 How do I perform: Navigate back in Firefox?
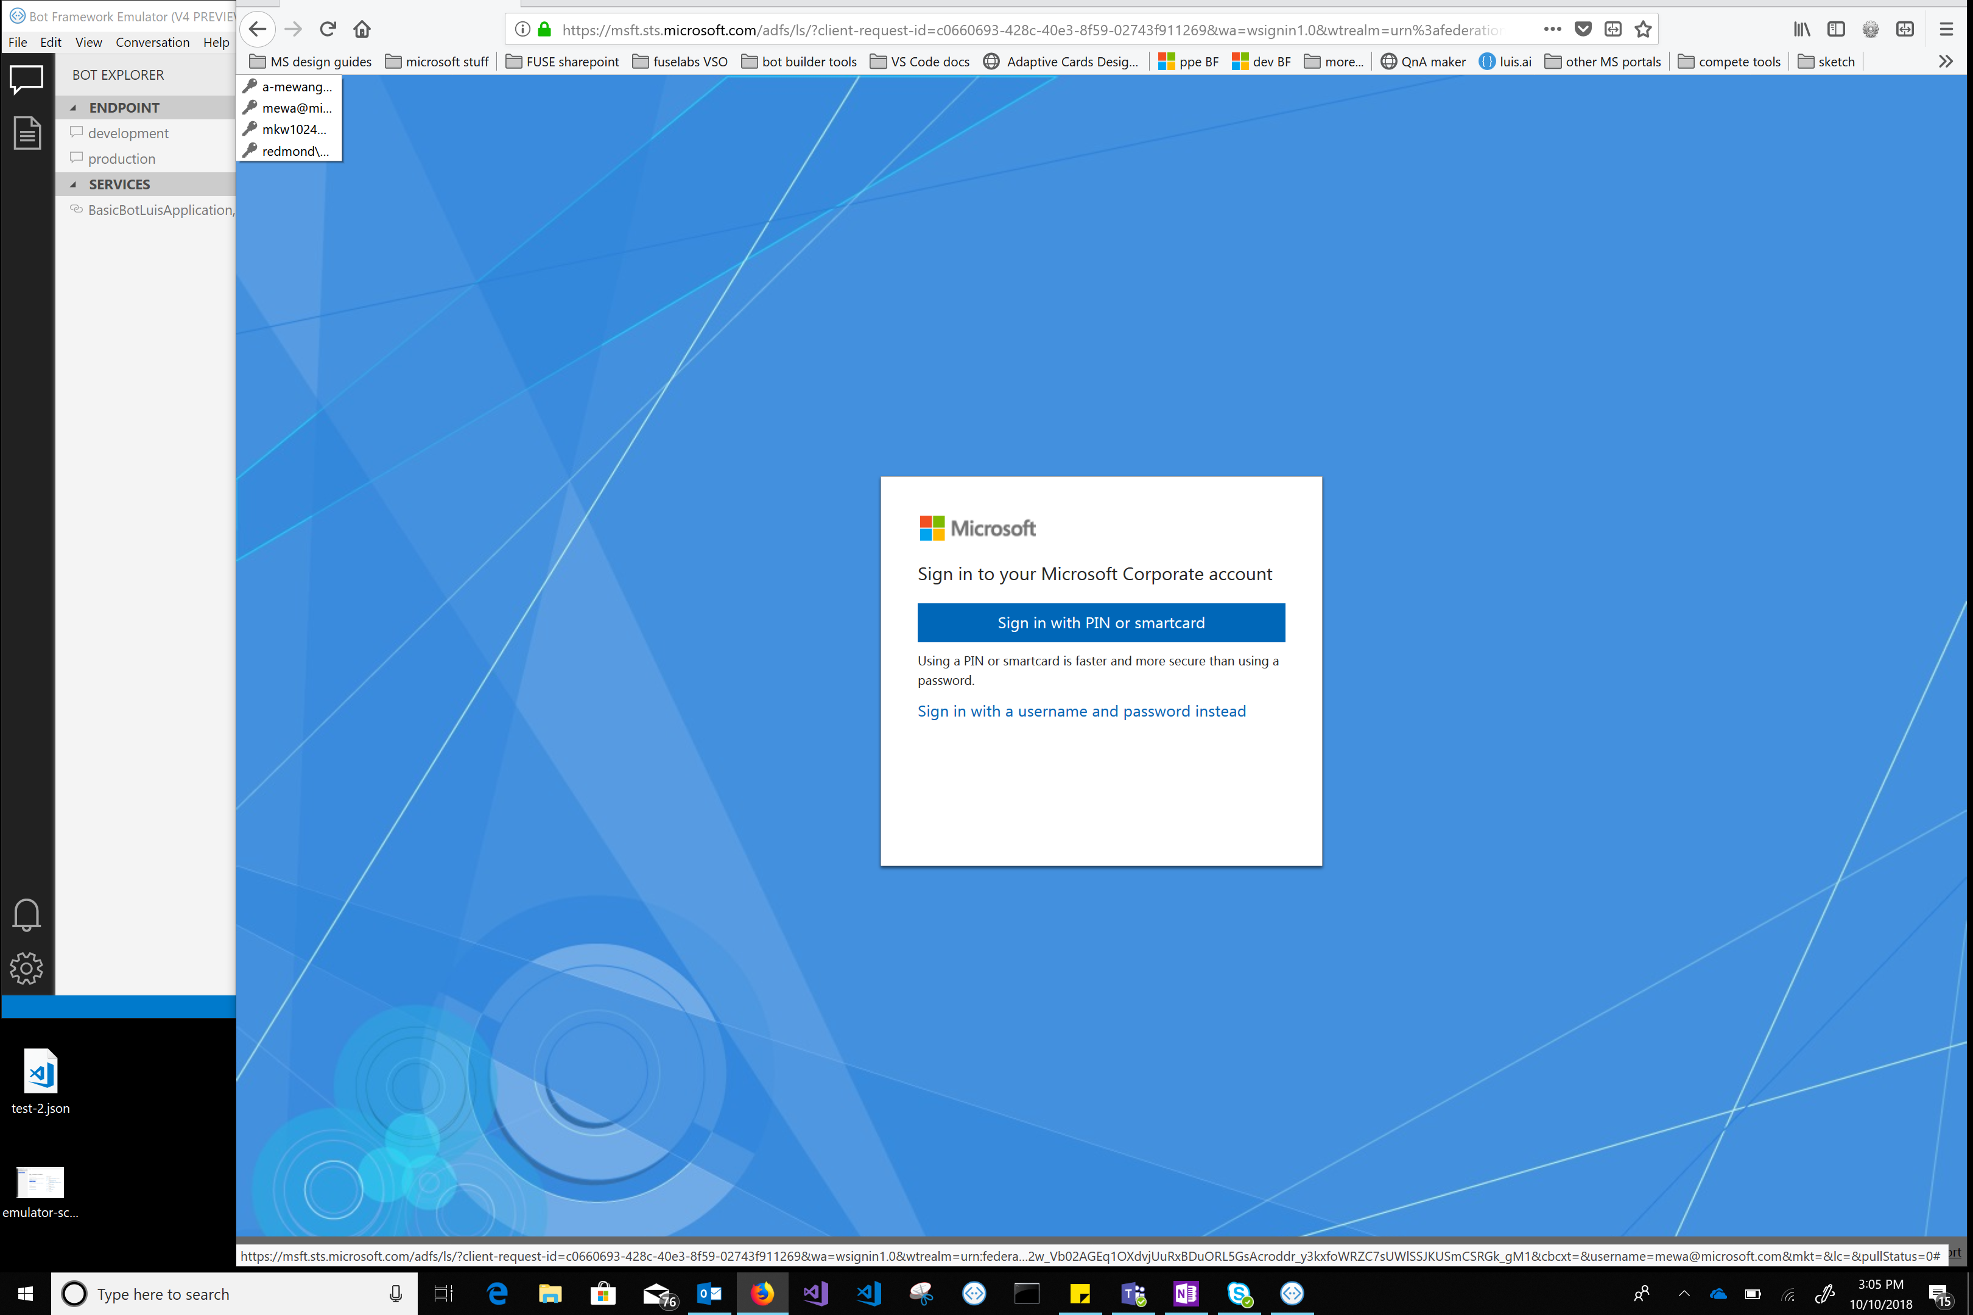click(x=258, y=29)
